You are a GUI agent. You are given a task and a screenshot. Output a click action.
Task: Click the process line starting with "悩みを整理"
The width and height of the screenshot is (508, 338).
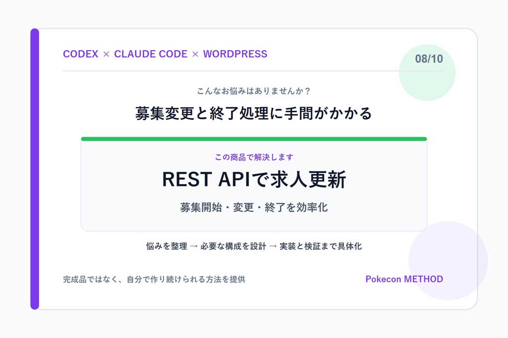coord(254,246)
